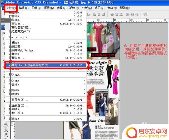
Task: Click the Photoshop icon in the title bar
Action: pyautogui.click(x=2, y=2)
